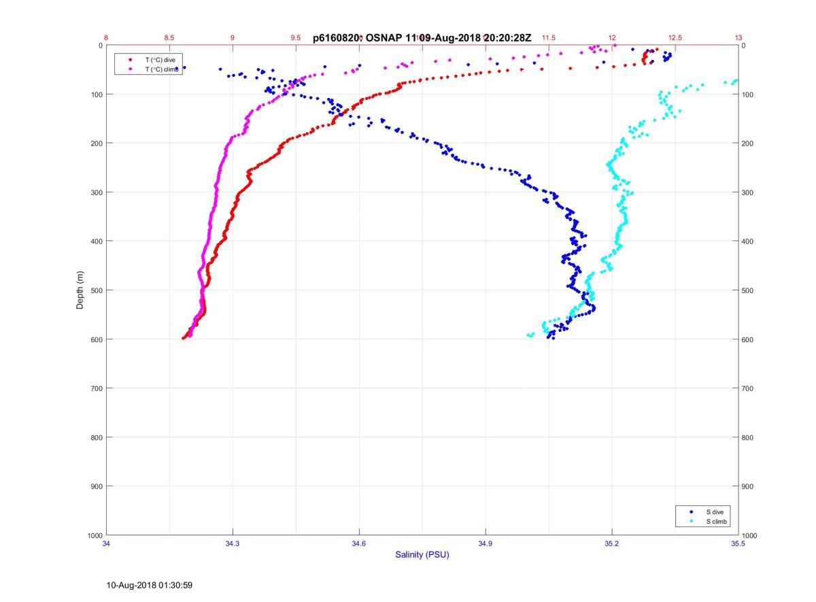Click the '35.5' salinity tick label
Screen dimensions: 816x602
[x=738, y=544]
